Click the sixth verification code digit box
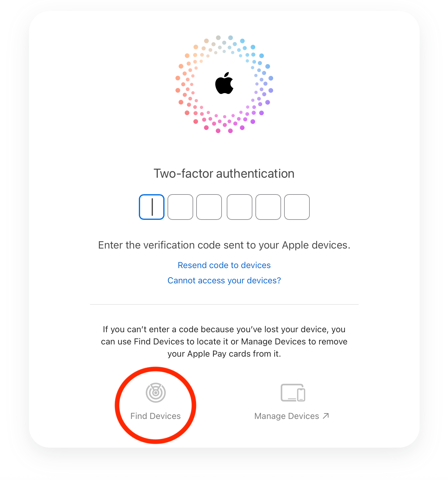Viewport: 448px width, 480px height. (297, 207)
